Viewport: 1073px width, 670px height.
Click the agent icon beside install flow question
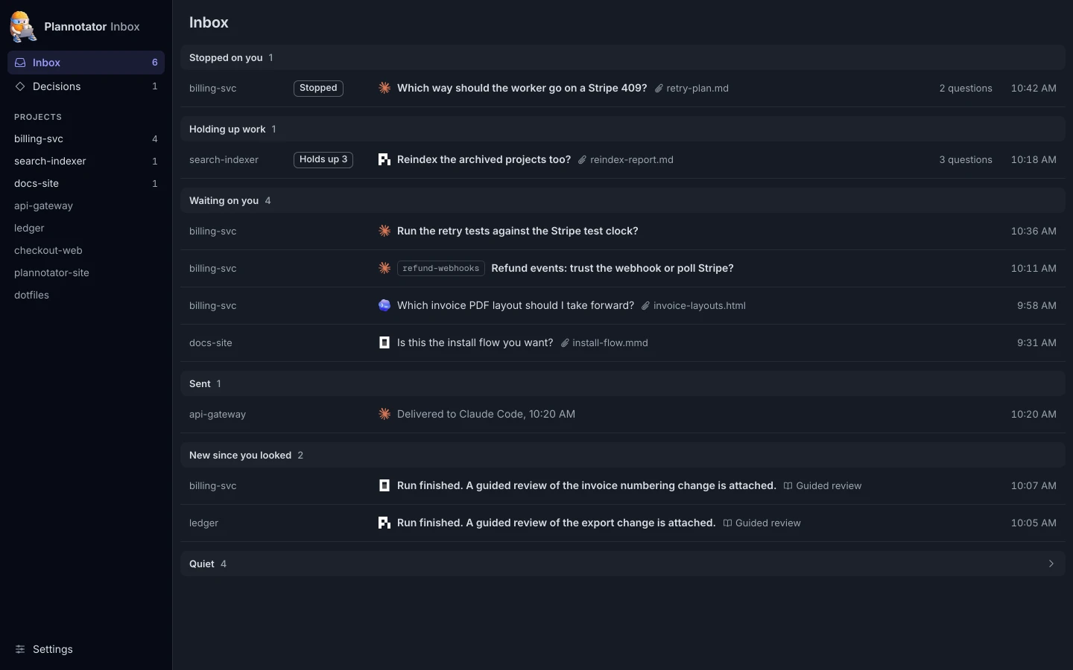384,342
